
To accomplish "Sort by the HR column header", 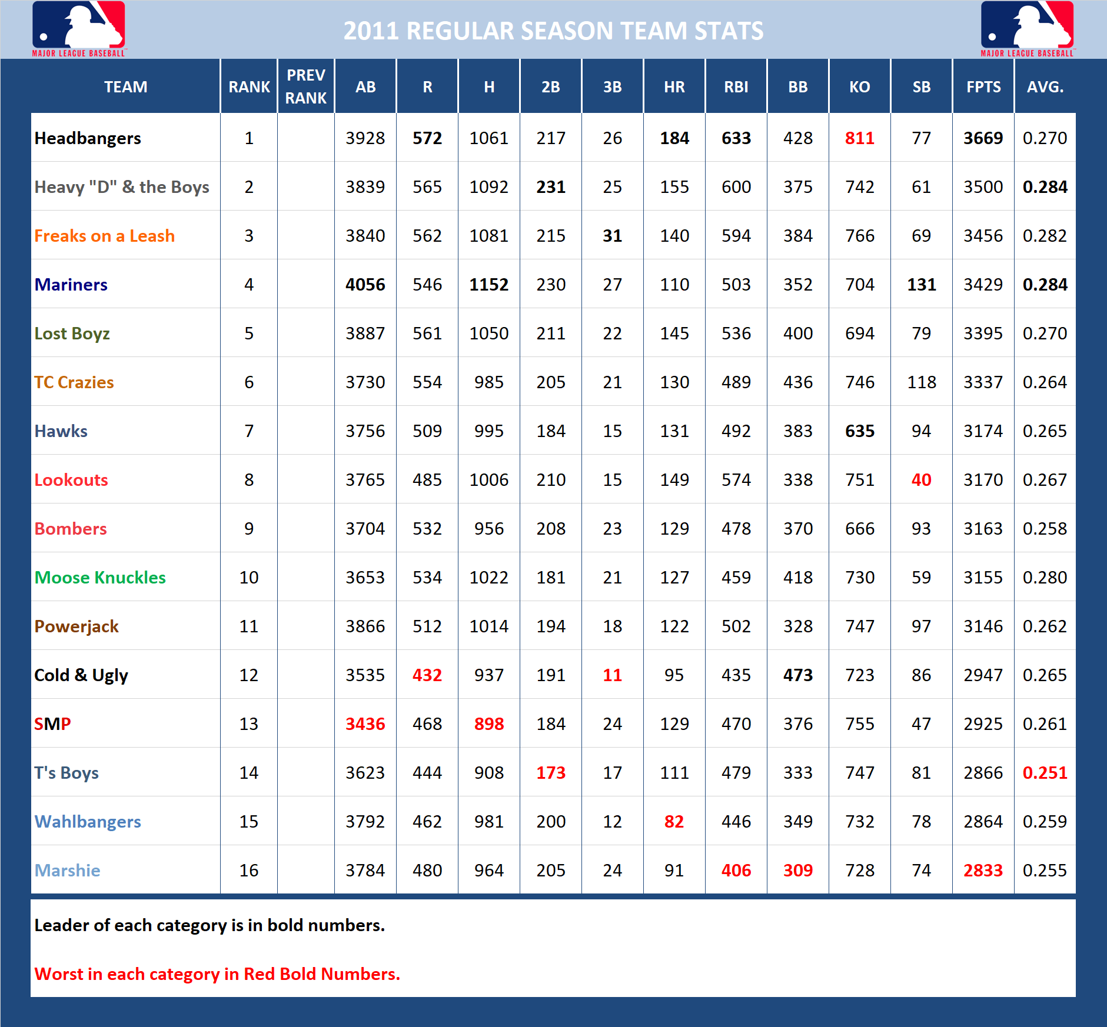I will point(674,86).
